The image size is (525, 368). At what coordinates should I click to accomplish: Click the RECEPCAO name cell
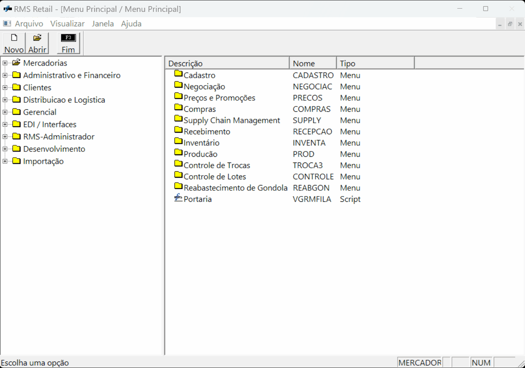tap(313, 131)
